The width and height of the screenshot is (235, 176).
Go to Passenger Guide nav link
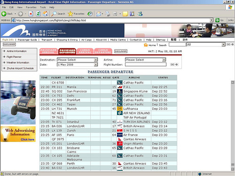pos(27,40)
